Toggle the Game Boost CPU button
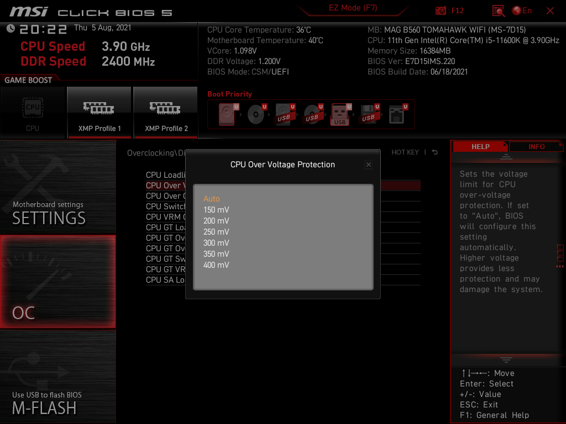Image resolution: width=566 pixels, height=424 pixels. (33, 112)
